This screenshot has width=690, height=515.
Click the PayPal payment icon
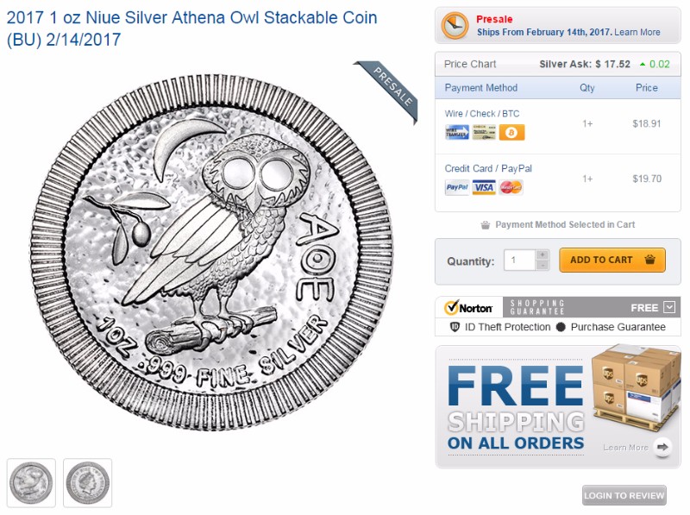point(456,187)
